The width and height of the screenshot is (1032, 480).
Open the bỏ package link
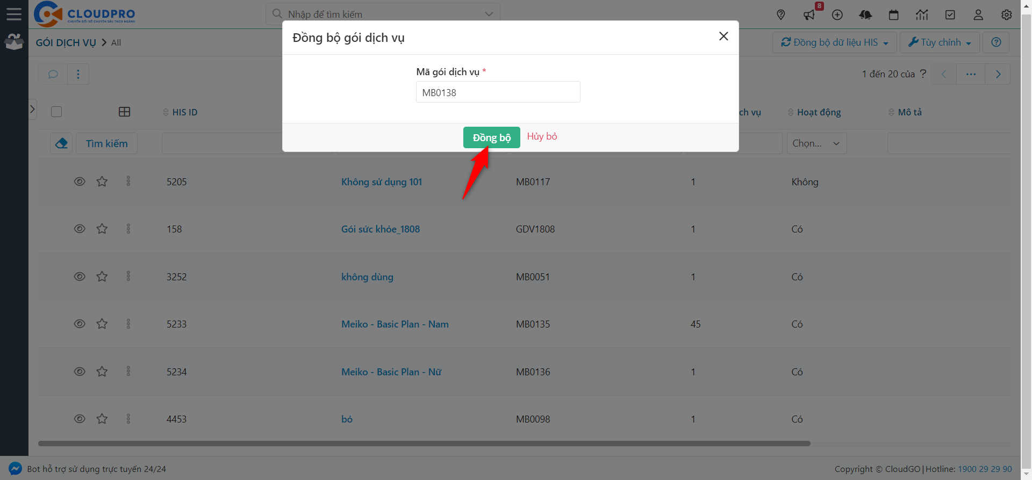pos(347,419)
